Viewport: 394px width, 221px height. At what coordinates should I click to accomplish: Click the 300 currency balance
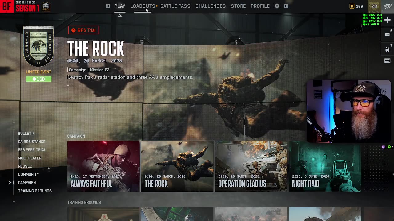359,6
